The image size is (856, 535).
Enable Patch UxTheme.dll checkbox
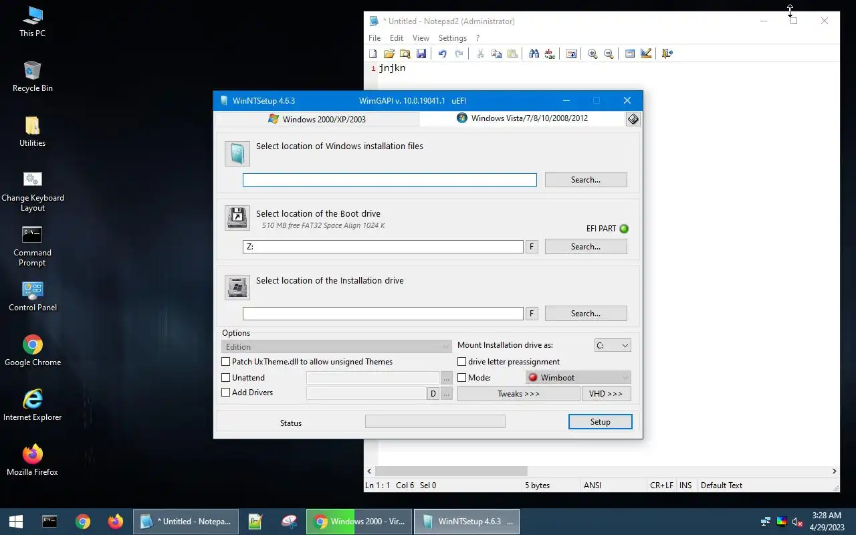click(226, 362)
